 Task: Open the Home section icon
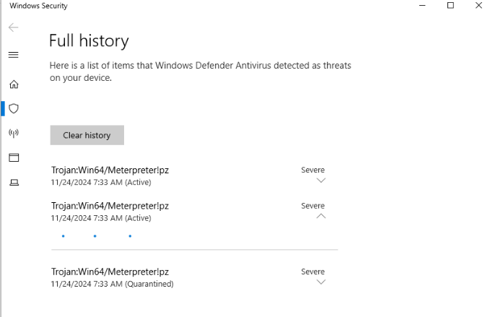point(14,84)
